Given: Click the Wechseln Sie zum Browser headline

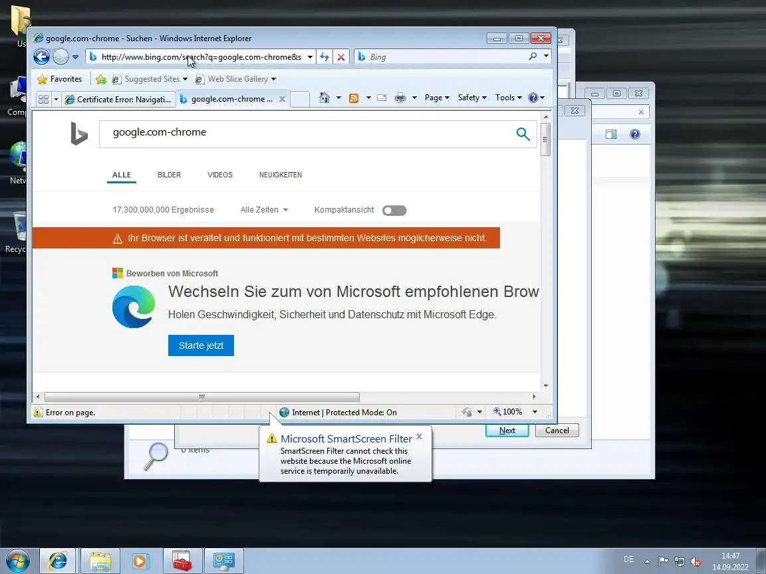Looking at the screenshot, I should (x=353, y=292).
